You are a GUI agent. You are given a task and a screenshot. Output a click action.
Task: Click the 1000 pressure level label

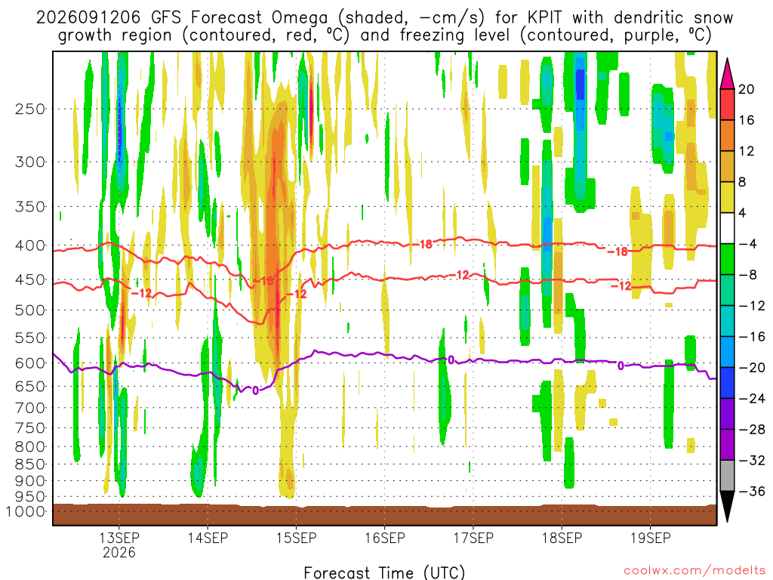pos(26,511)
